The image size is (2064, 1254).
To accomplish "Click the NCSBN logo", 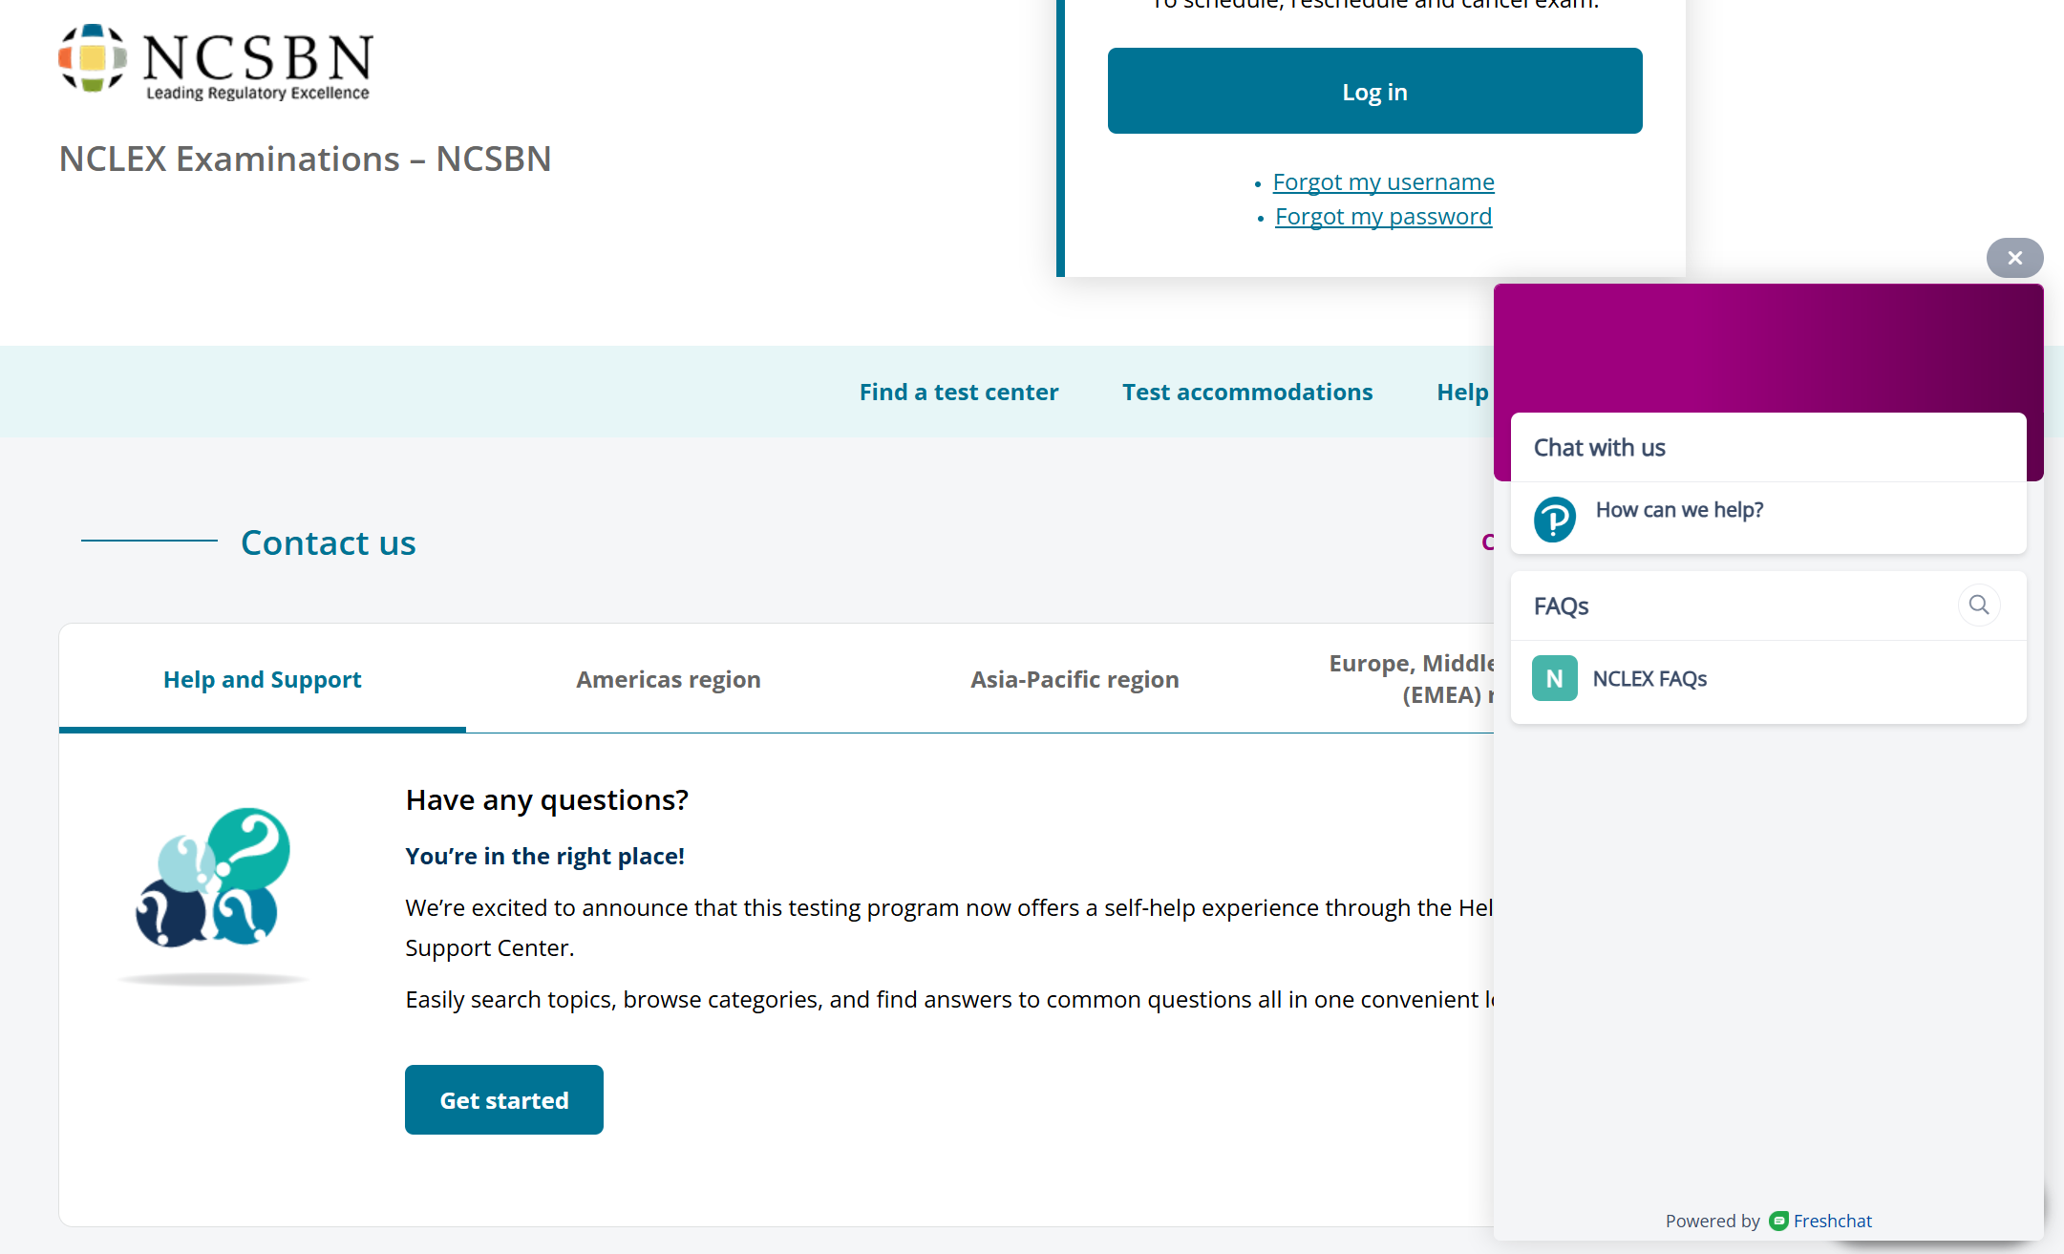I will pos(216,61).
